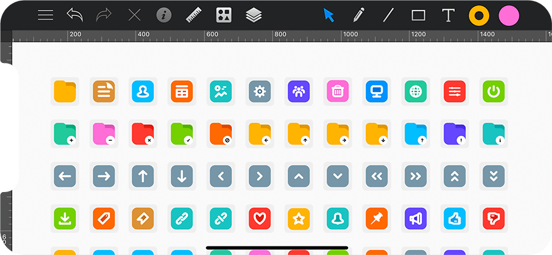Image resolution: width=552 pixels, height=255 pixels.
Task: Open the yellow stroke color swatch
Action: (x=479, y=15)
